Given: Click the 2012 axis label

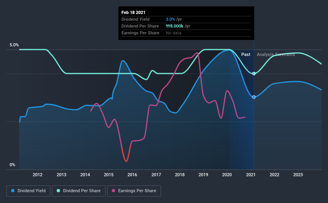Looking at the screenshot, I should [x=38, y=175].
